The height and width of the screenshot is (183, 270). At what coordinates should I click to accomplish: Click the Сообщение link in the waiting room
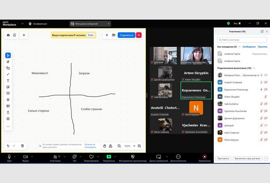(249, 47)
